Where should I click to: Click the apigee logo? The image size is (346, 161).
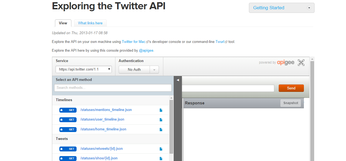click(286, 63)
